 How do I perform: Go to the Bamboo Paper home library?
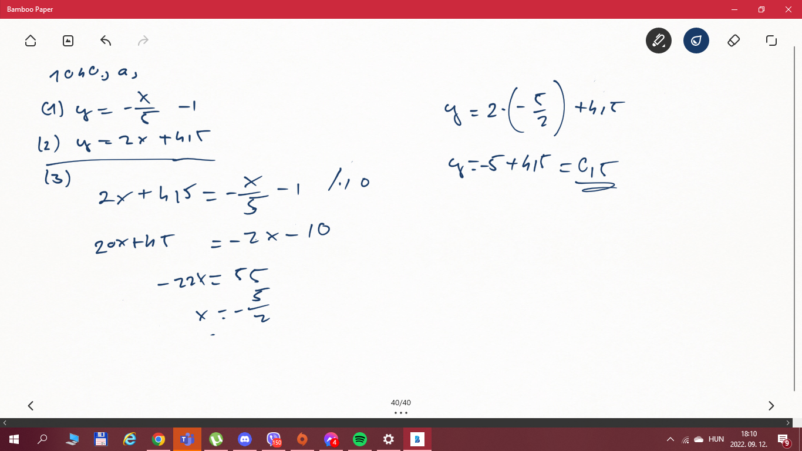31,41
